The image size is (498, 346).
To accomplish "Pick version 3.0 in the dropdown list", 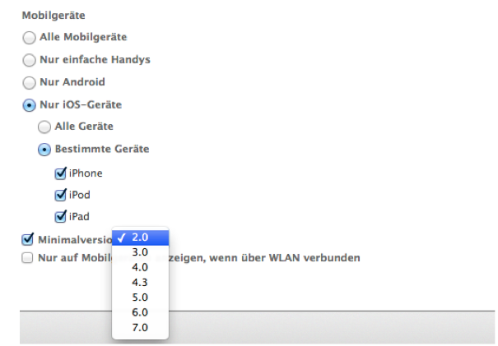I will click(141, 252).
